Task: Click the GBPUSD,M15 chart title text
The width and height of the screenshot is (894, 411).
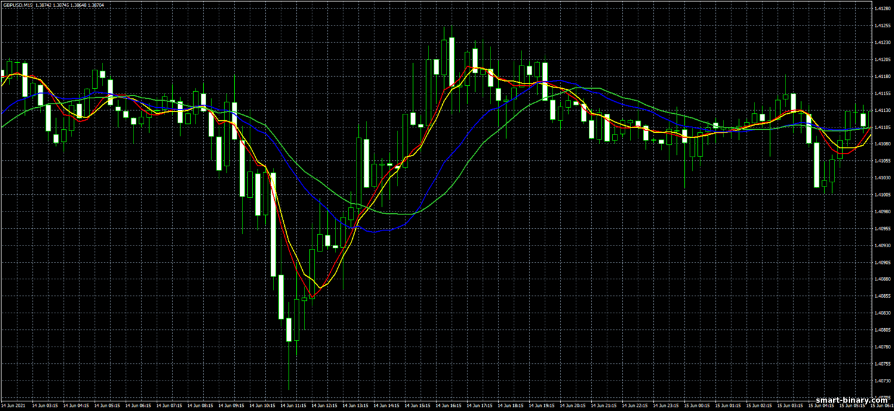Action: [17, 5]
